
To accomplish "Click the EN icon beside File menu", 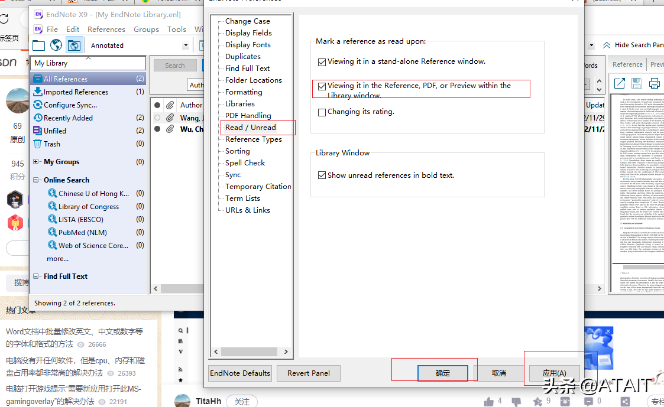I will pos(38,29).
